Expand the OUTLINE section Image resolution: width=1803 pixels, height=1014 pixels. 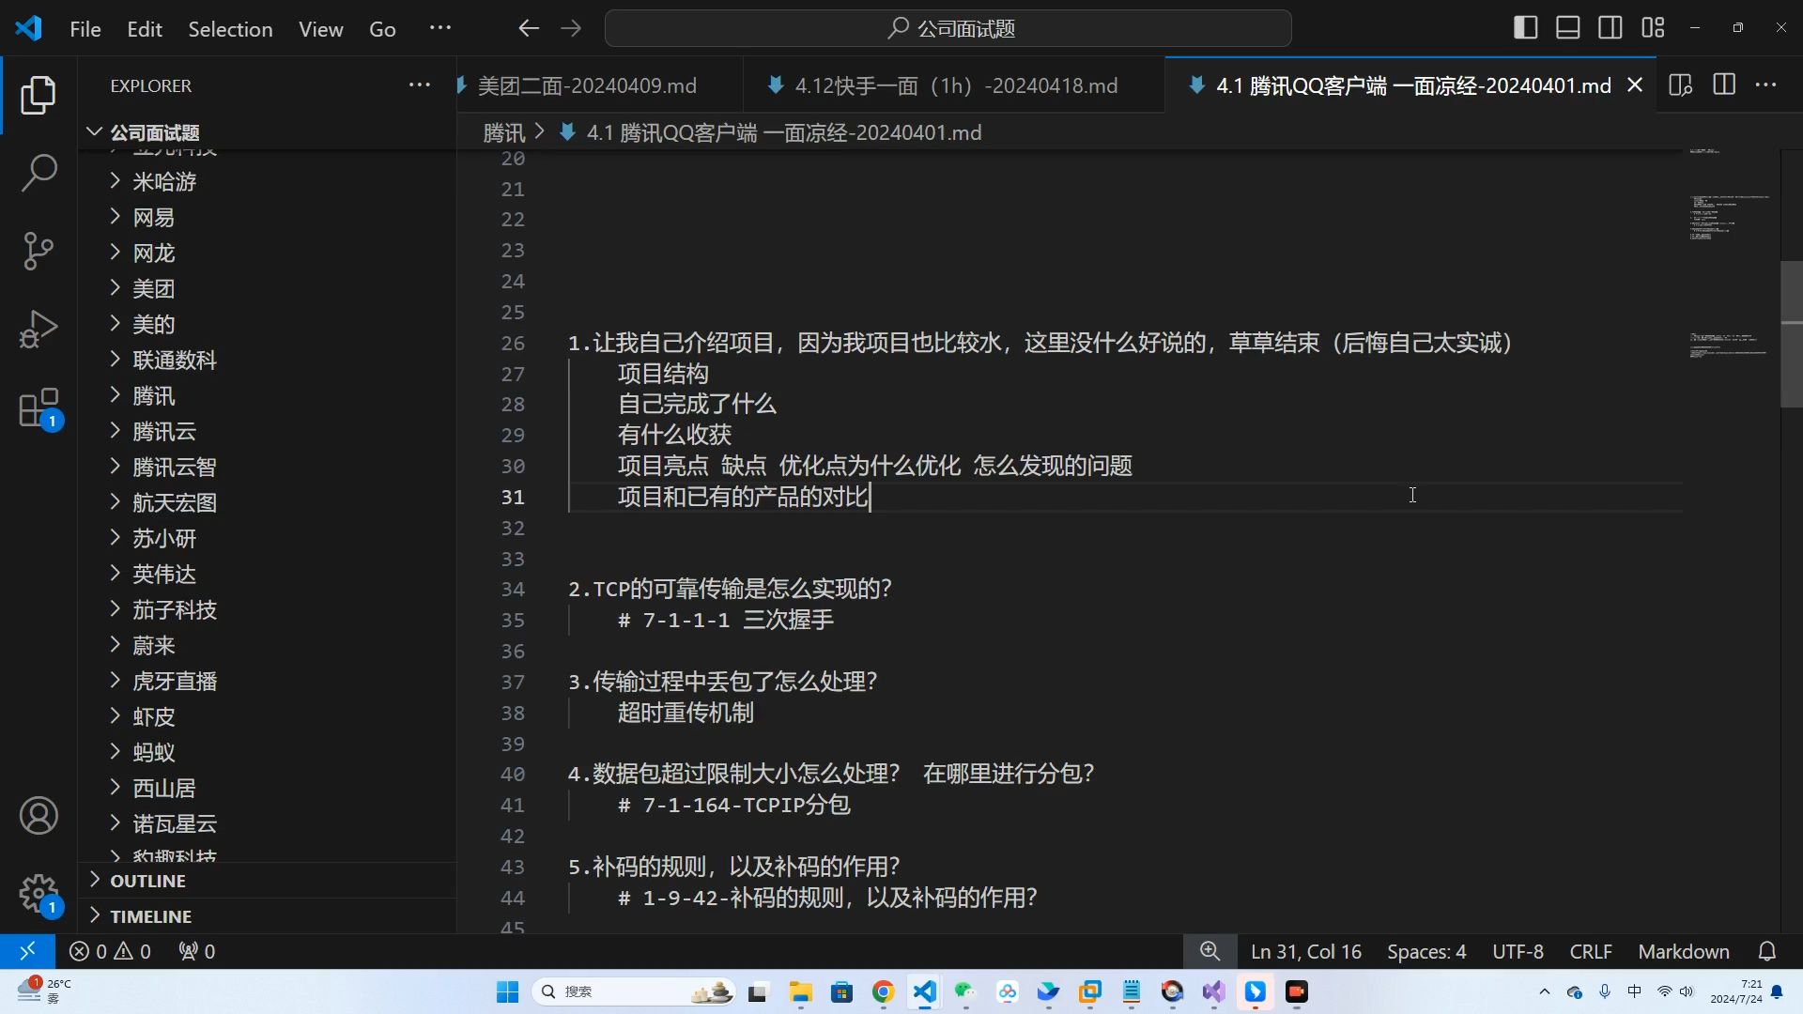268,881
